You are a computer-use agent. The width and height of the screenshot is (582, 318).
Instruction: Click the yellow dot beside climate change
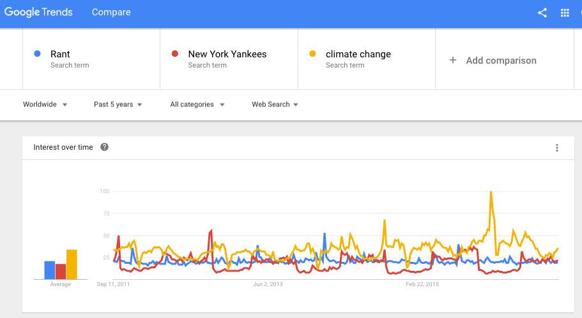(x=312, y=54)
